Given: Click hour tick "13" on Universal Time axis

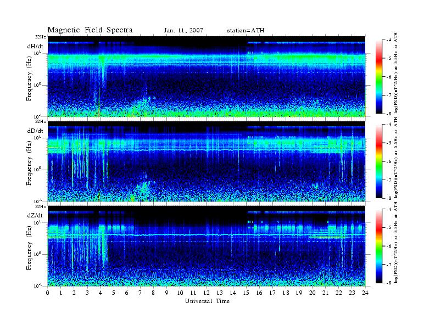Looking at the screenshot, I should (x=220, y=293).
